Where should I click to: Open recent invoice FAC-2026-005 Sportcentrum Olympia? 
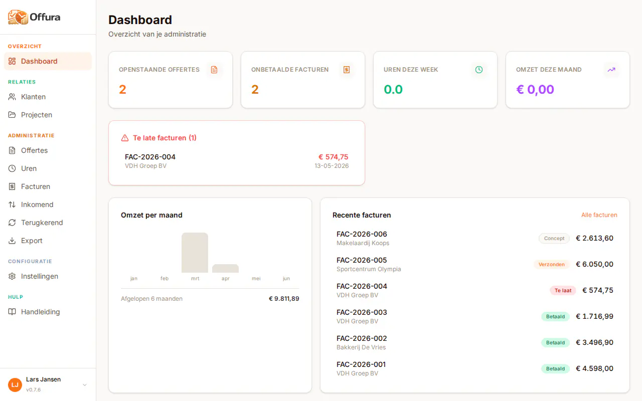tap(475, 264)
